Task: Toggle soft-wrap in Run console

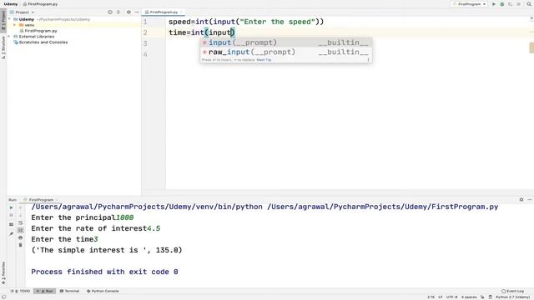Action: click(20, 222)
